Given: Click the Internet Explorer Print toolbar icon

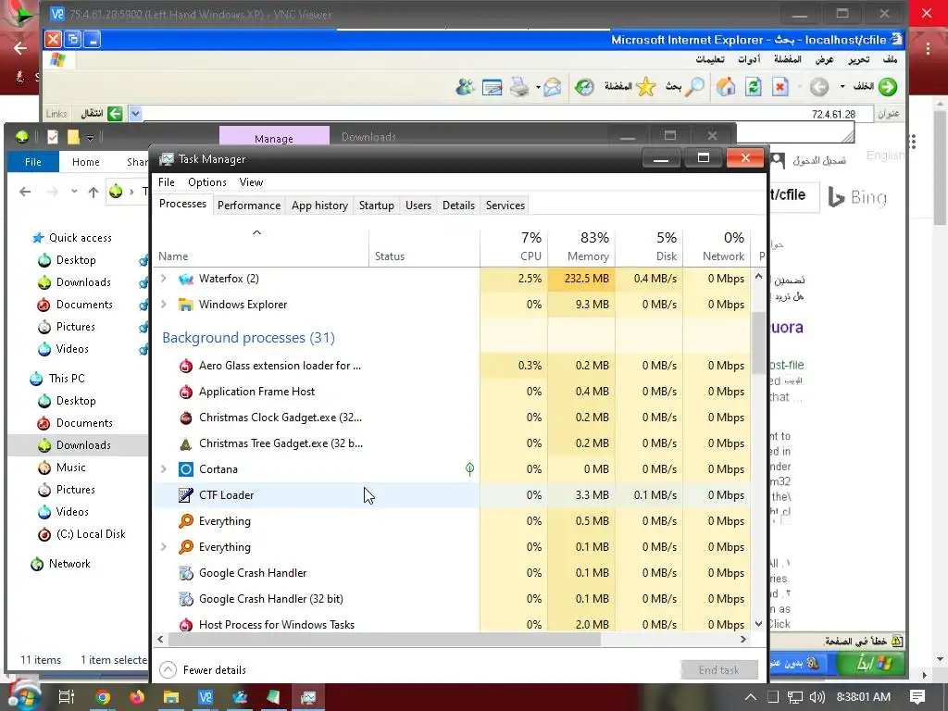Looking at the screenshot, I should click(x=518, y=87).
